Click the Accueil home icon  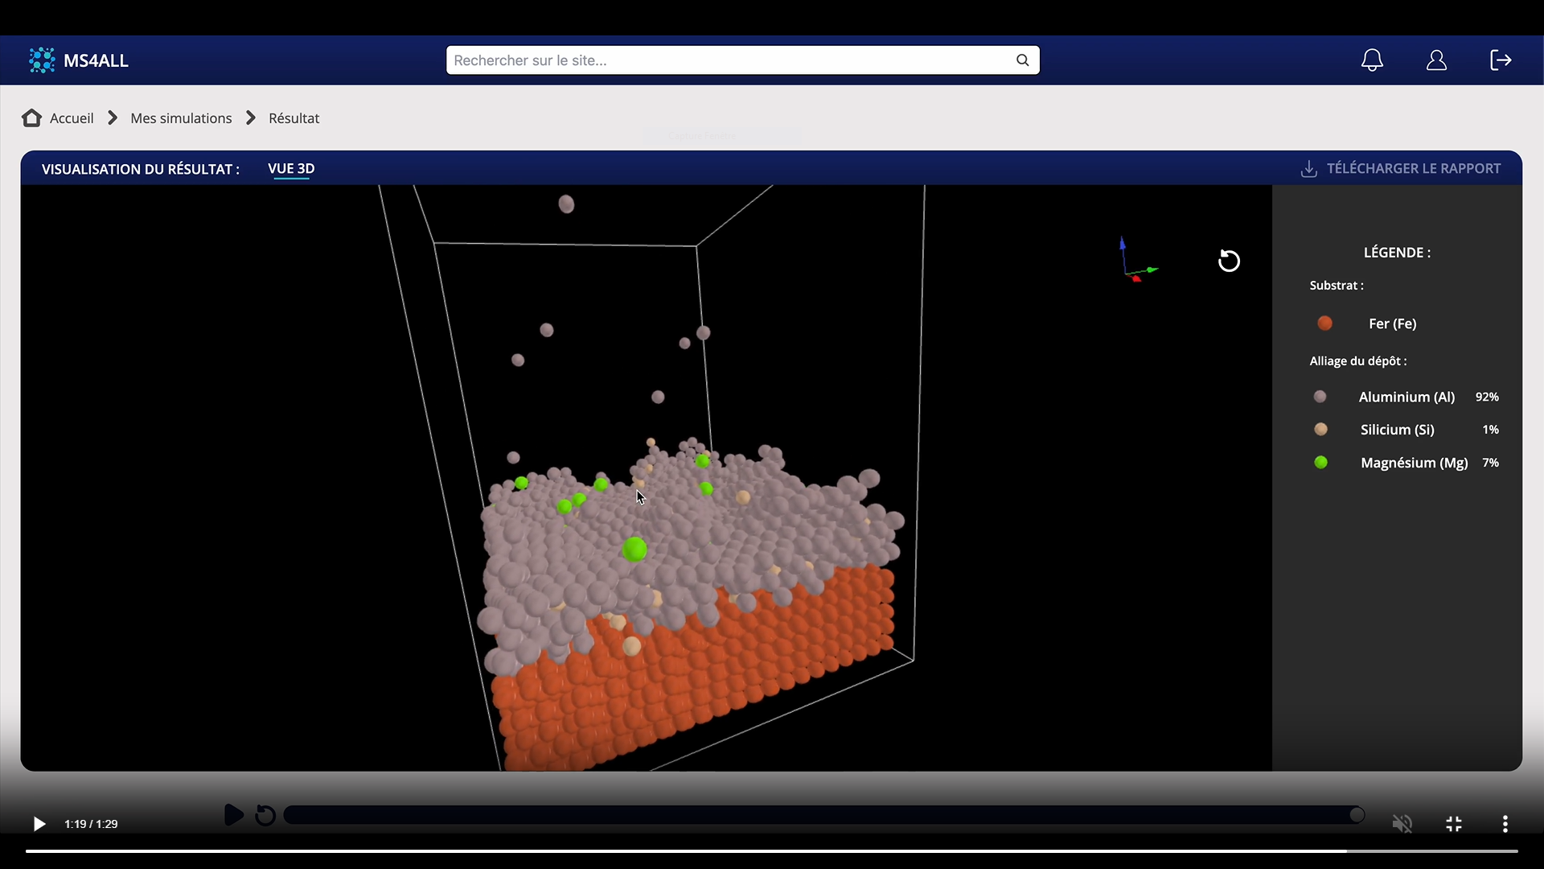click(x=31, y=118)
